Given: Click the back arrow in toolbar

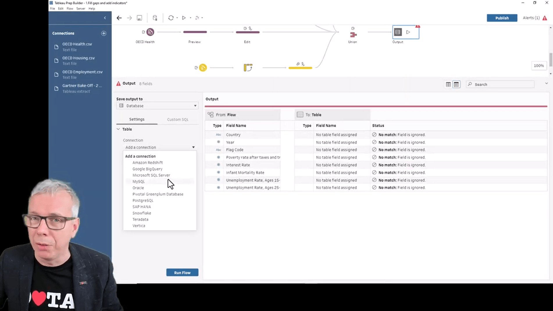Looking at the screenshot, I should pyautogui.click(x=119, y=18).
